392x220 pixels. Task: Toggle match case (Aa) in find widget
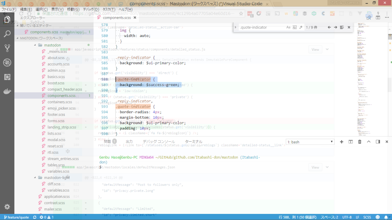pos(288,27)
